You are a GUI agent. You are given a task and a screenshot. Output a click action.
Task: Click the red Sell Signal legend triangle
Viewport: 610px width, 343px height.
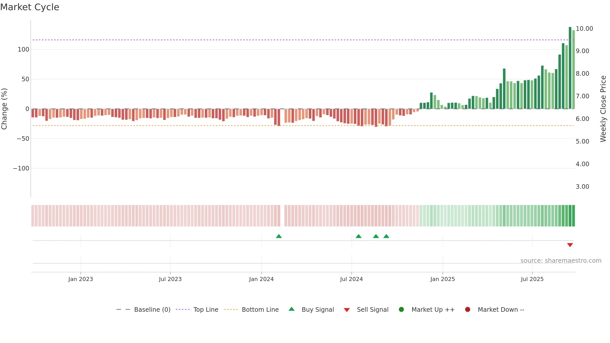347,310
